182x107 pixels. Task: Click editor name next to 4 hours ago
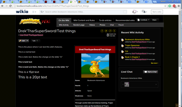point(139,42)
